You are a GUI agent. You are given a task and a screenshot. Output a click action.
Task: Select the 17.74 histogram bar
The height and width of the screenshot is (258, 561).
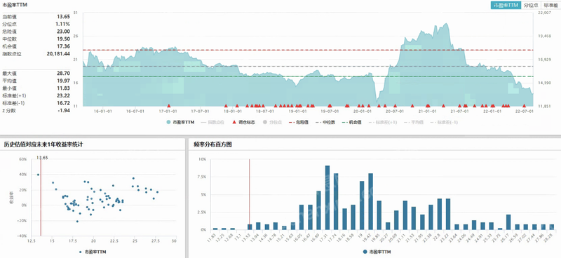tap(336, 201)
